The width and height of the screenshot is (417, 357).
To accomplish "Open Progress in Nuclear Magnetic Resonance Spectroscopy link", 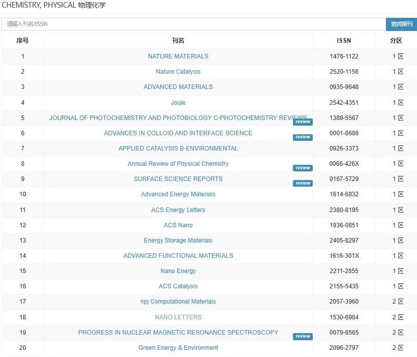I will tap(178, 332).
